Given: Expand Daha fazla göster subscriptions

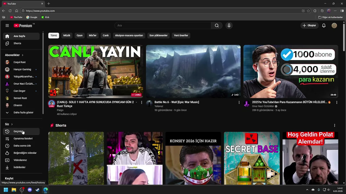Looking at the screenshot, I should pyautogui.click(x=21, y=113).
